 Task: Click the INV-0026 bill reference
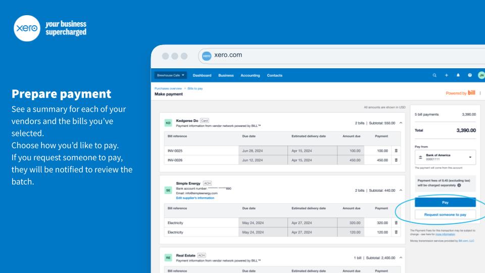coord(175,160)
